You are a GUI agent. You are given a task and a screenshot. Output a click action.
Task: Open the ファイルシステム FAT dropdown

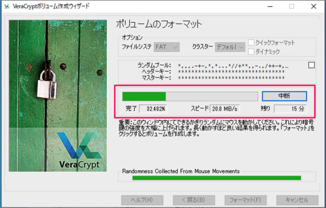point(167,47)
